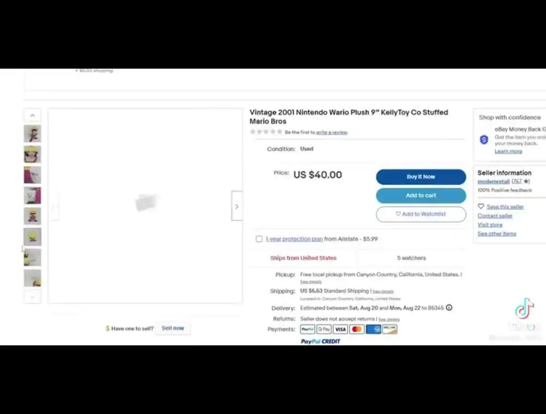Click the write a review link
The height and width of the screenshot is (414, 546).
pos(332,133)
